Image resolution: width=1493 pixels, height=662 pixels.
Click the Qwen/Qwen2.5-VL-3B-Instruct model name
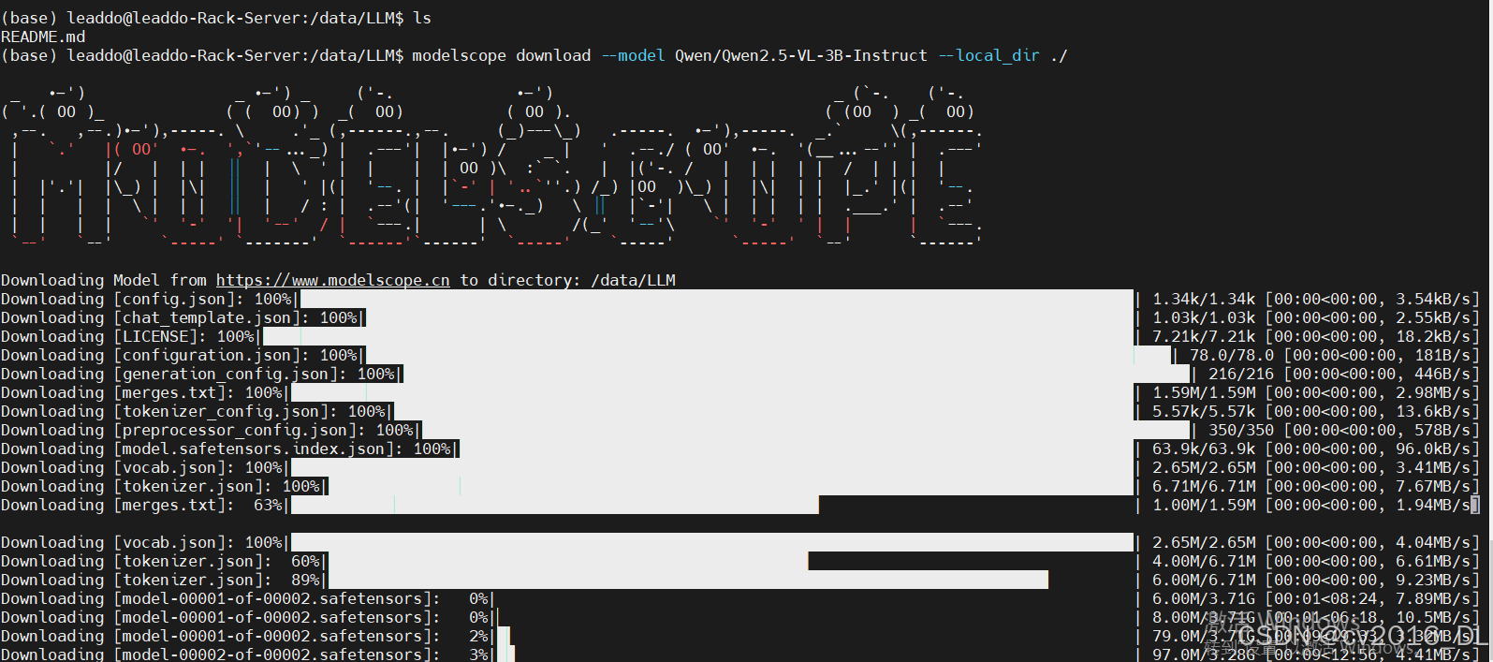click(801, 55)
